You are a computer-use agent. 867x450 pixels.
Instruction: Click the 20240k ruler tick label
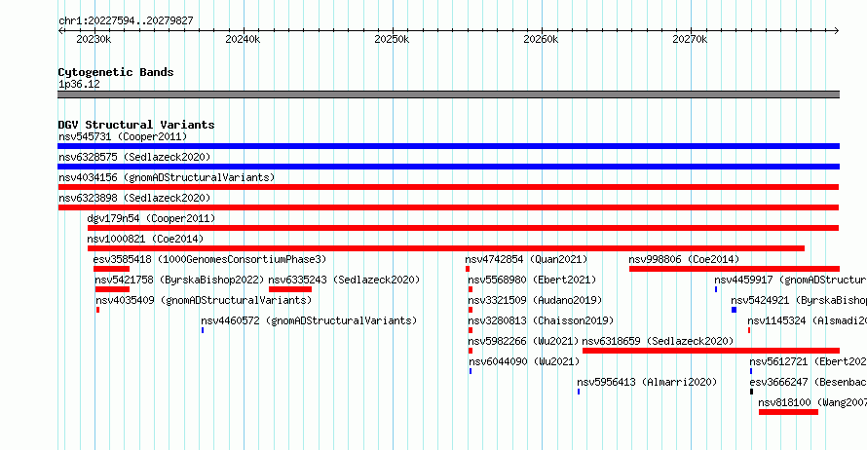click(x=243, y=39)
